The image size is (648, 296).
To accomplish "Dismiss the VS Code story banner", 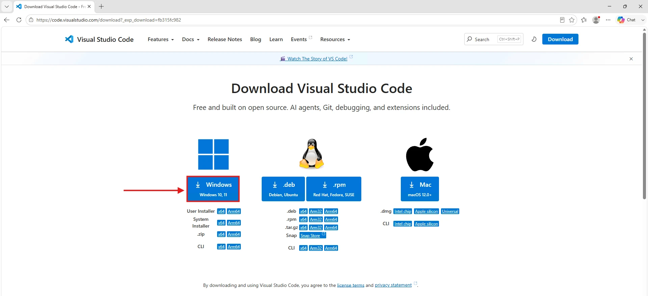I will click(x=631, y=59).
